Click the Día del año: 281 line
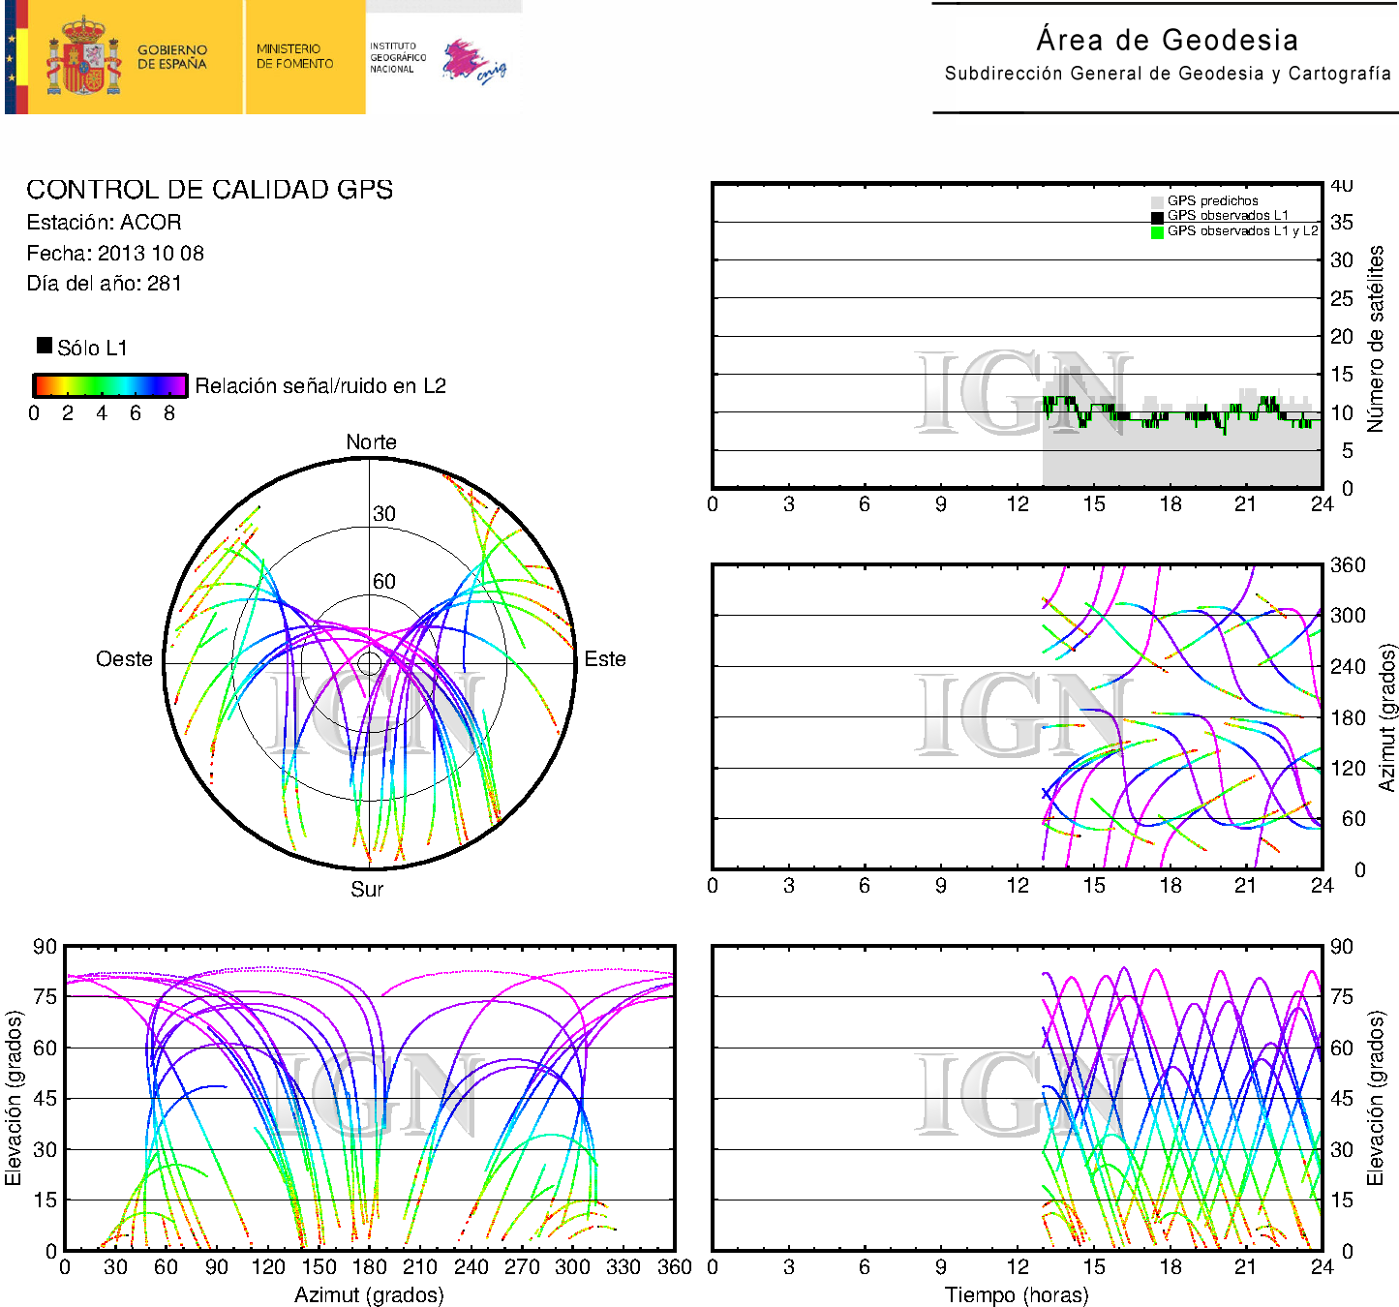This screenshot has width=1399, height=1307. [x=104, y=284]
